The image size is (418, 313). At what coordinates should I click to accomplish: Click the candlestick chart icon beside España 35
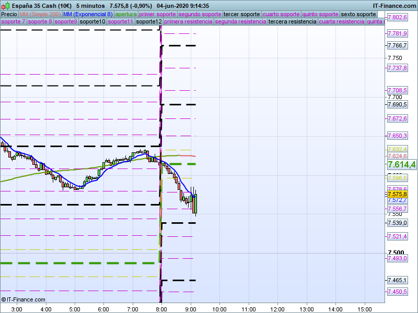[4, 6]
